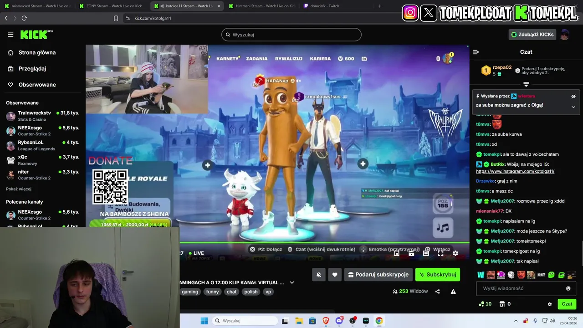583x328 pixels.
Task: Switch to miamaxxed Stream tab
Action: pos(37,6)
